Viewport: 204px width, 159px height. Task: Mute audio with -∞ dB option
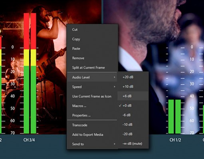tap(133, 143)
